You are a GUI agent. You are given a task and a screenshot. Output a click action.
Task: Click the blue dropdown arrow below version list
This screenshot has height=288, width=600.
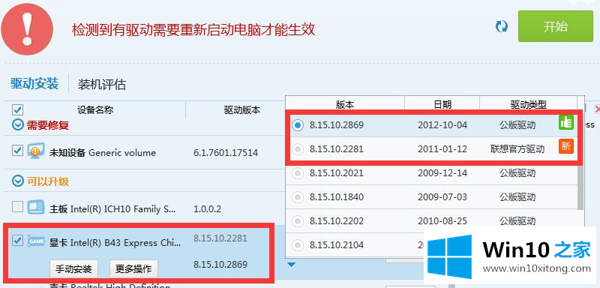coord(292,264)
